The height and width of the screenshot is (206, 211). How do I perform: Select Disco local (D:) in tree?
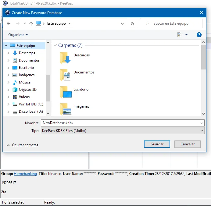[31, 112]
